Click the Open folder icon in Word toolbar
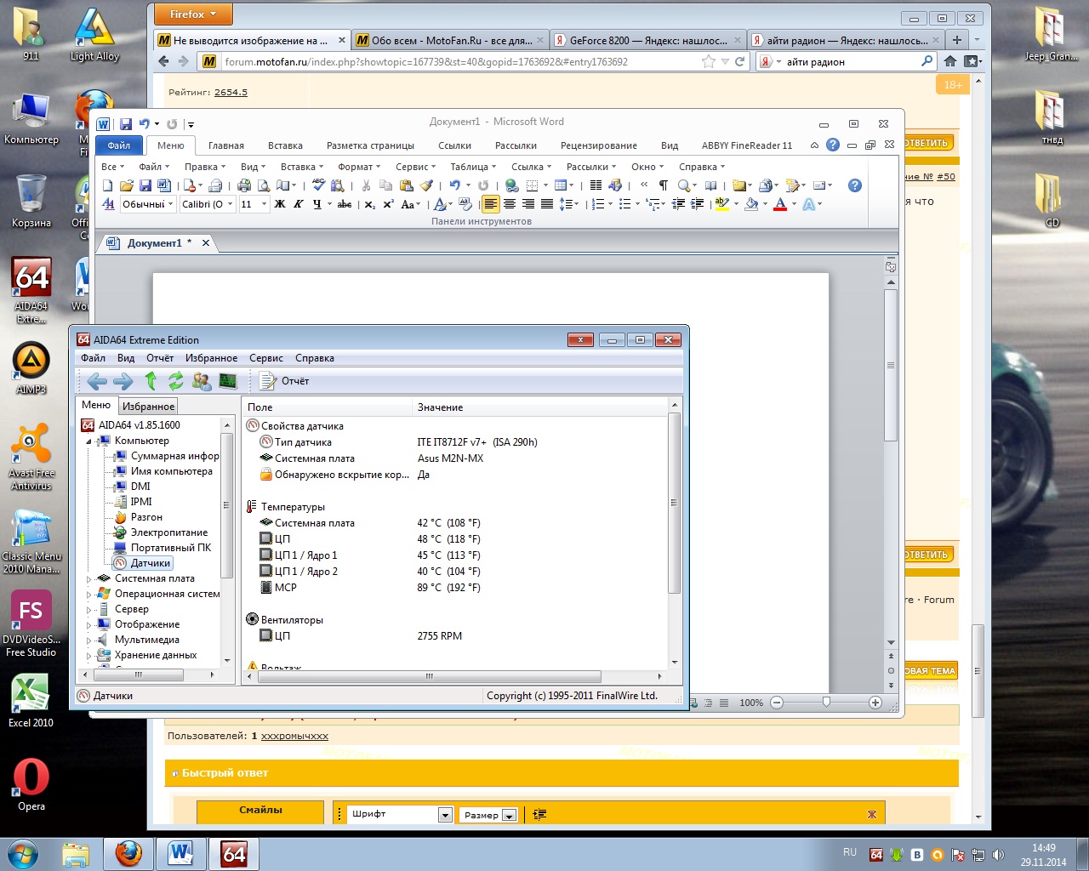 click(127, 185)
